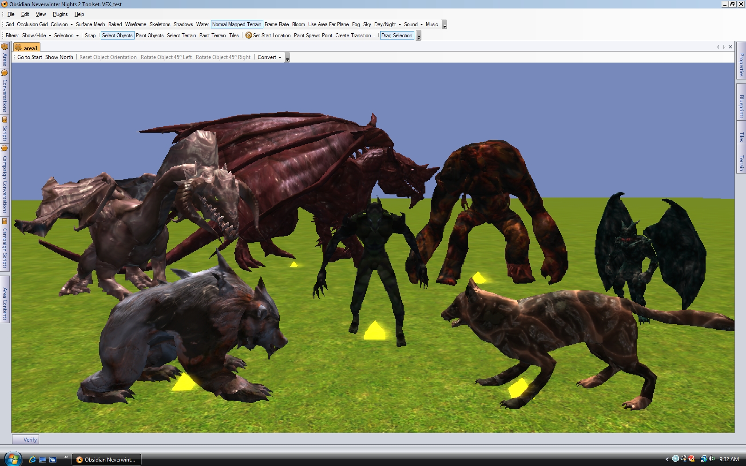Expand the Convert dropdown
The height and width of the screenshot is (466, 746).
269,57
